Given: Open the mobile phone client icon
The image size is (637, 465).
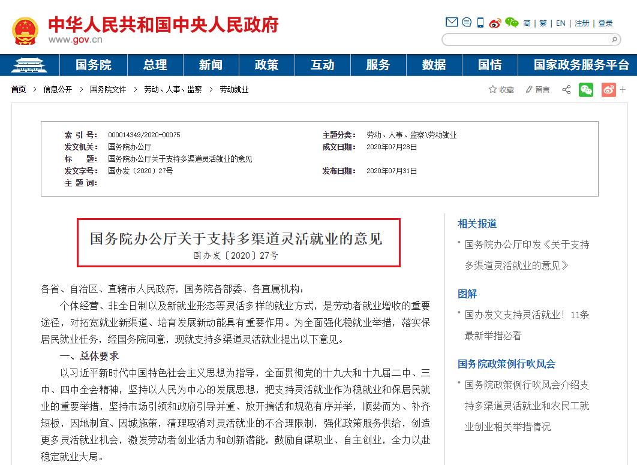Looking at the screenshot, I should coord(480,23).
